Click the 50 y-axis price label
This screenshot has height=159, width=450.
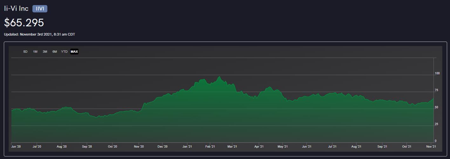pyautogui.click(x=437, y=107)
